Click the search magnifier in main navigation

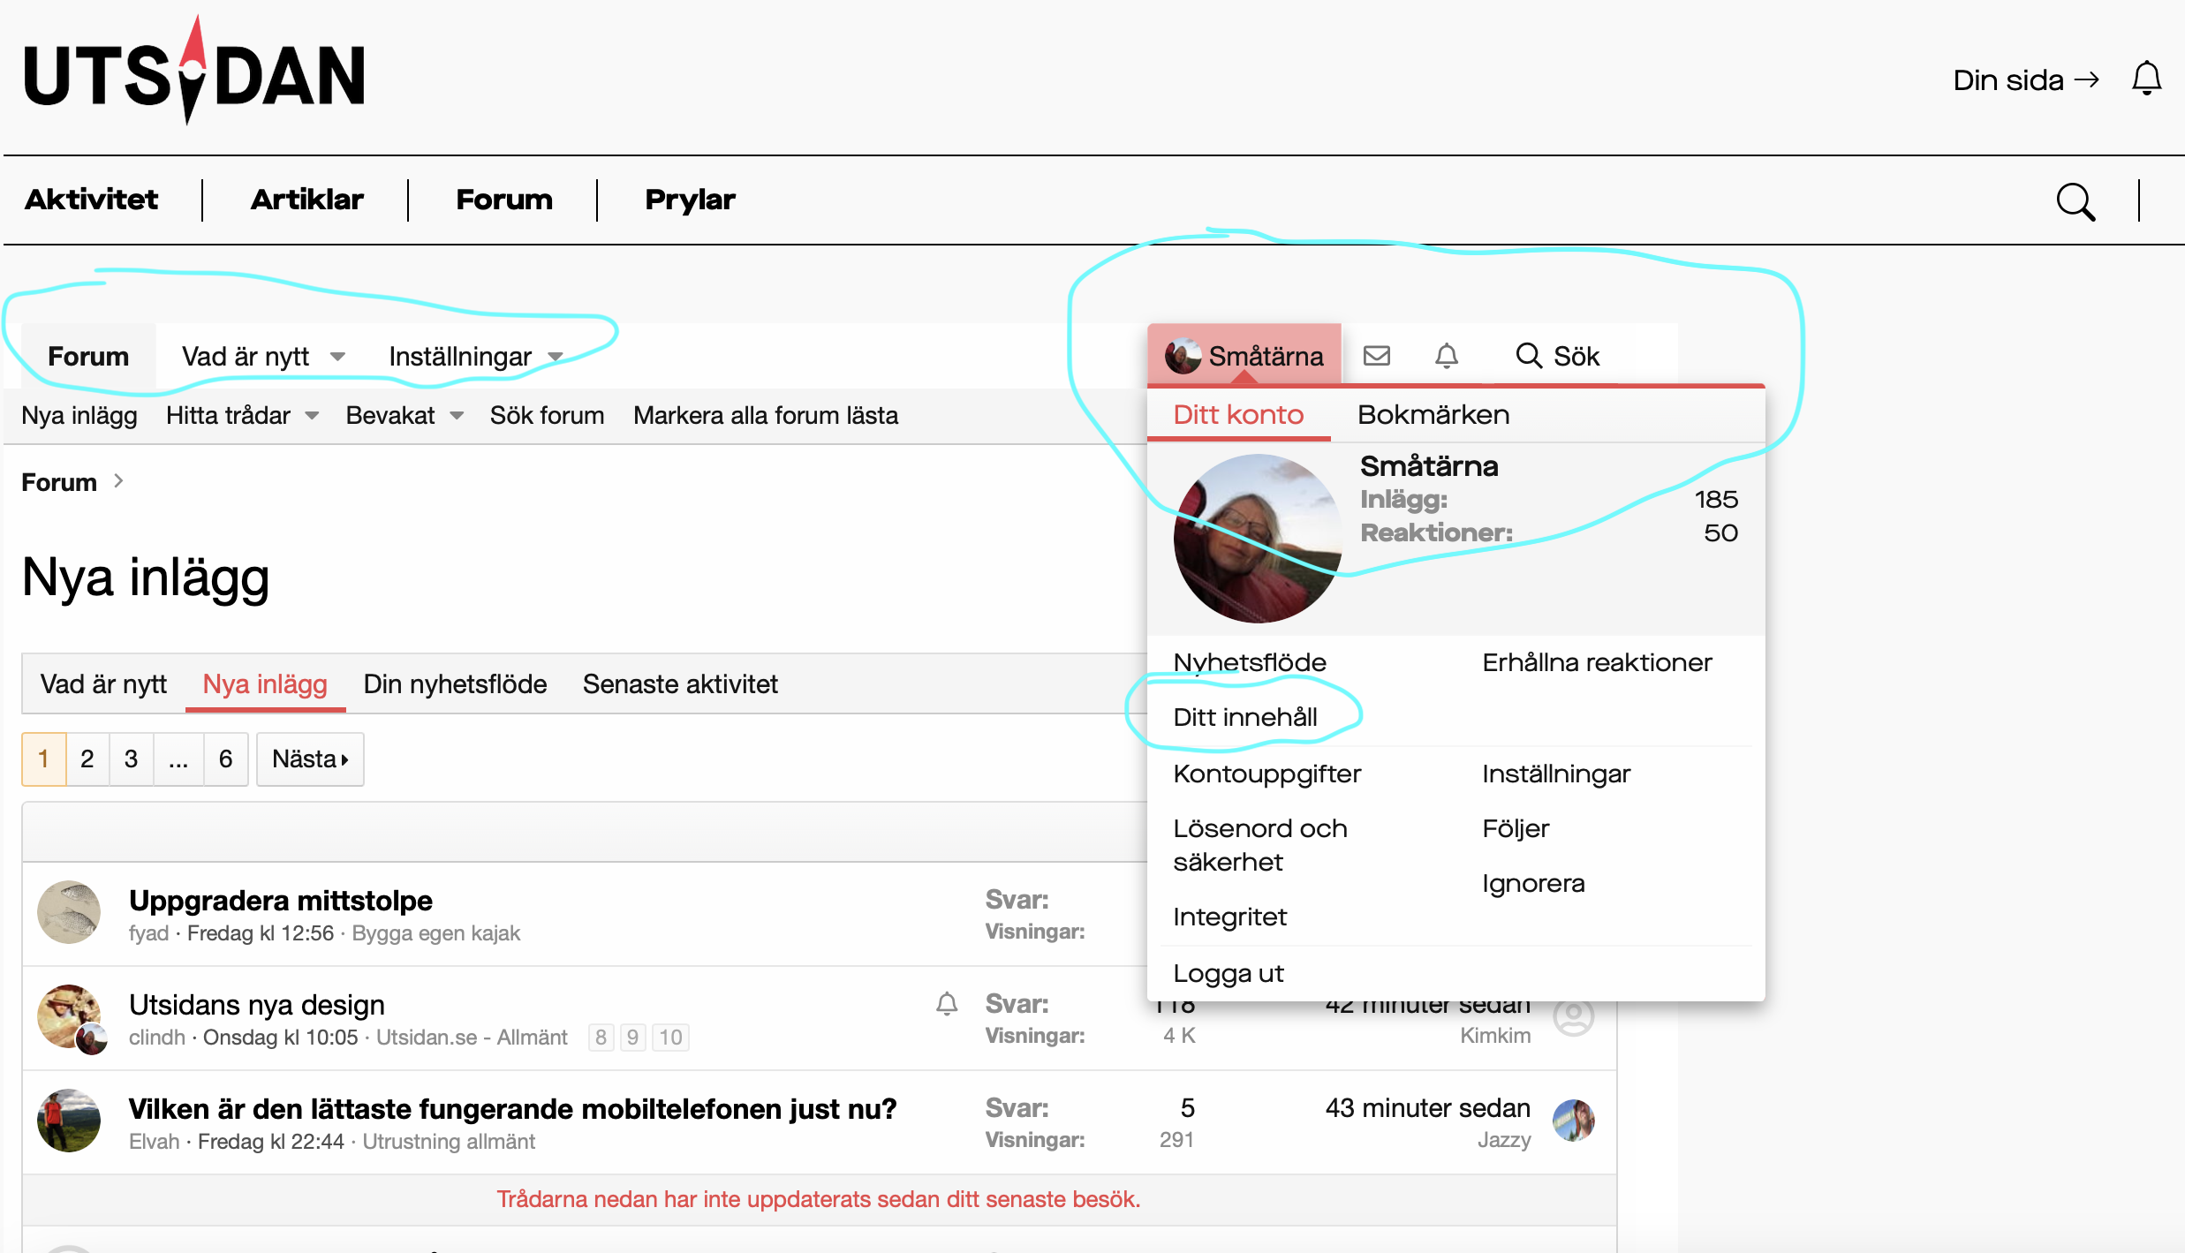click(x=2075, y=201)
